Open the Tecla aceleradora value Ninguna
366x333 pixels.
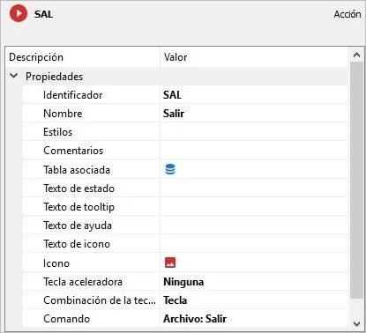point(254,282)
